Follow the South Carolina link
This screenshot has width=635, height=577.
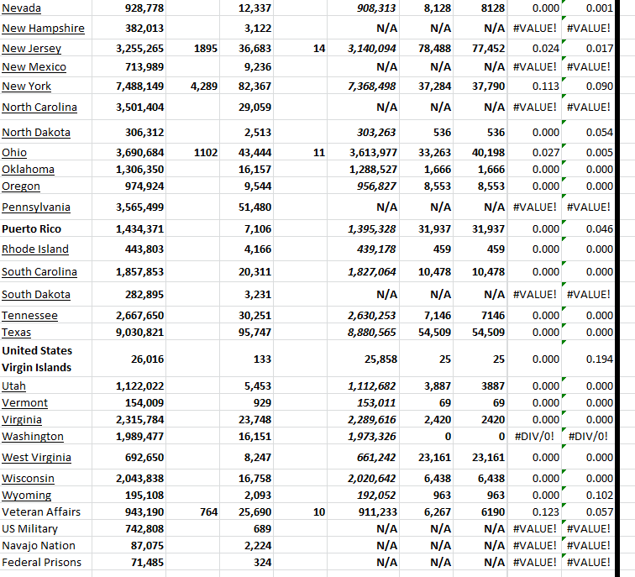tap(39, 272)
